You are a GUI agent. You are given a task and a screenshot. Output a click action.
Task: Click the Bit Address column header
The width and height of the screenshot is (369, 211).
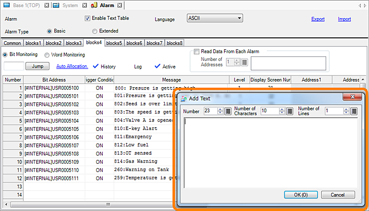(x=54, y=80)
